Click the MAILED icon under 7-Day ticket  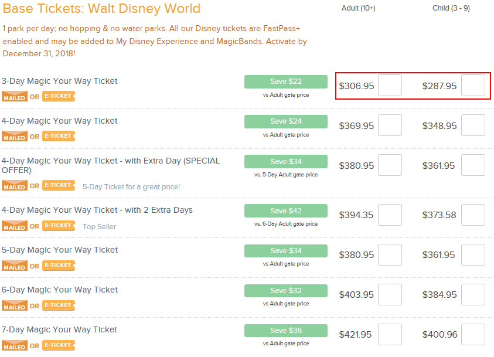point(15,345)
